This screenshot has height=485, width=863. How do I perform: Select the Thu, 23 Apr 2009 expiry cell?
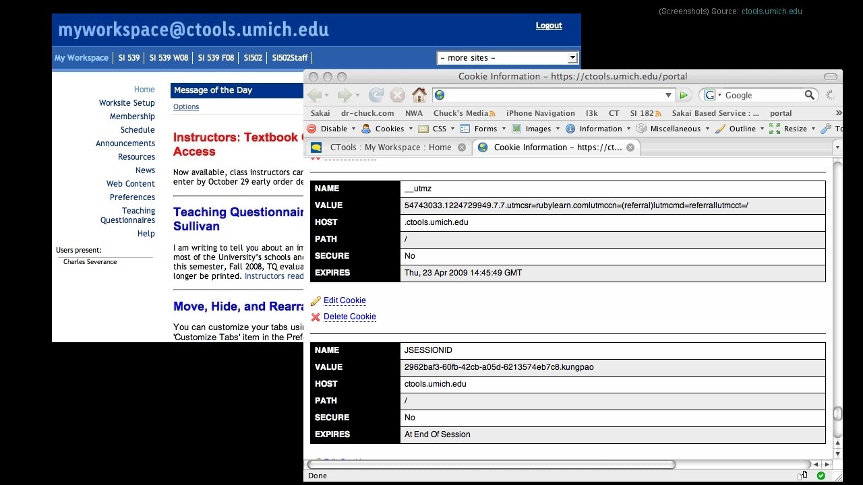[x=613, y=273]
